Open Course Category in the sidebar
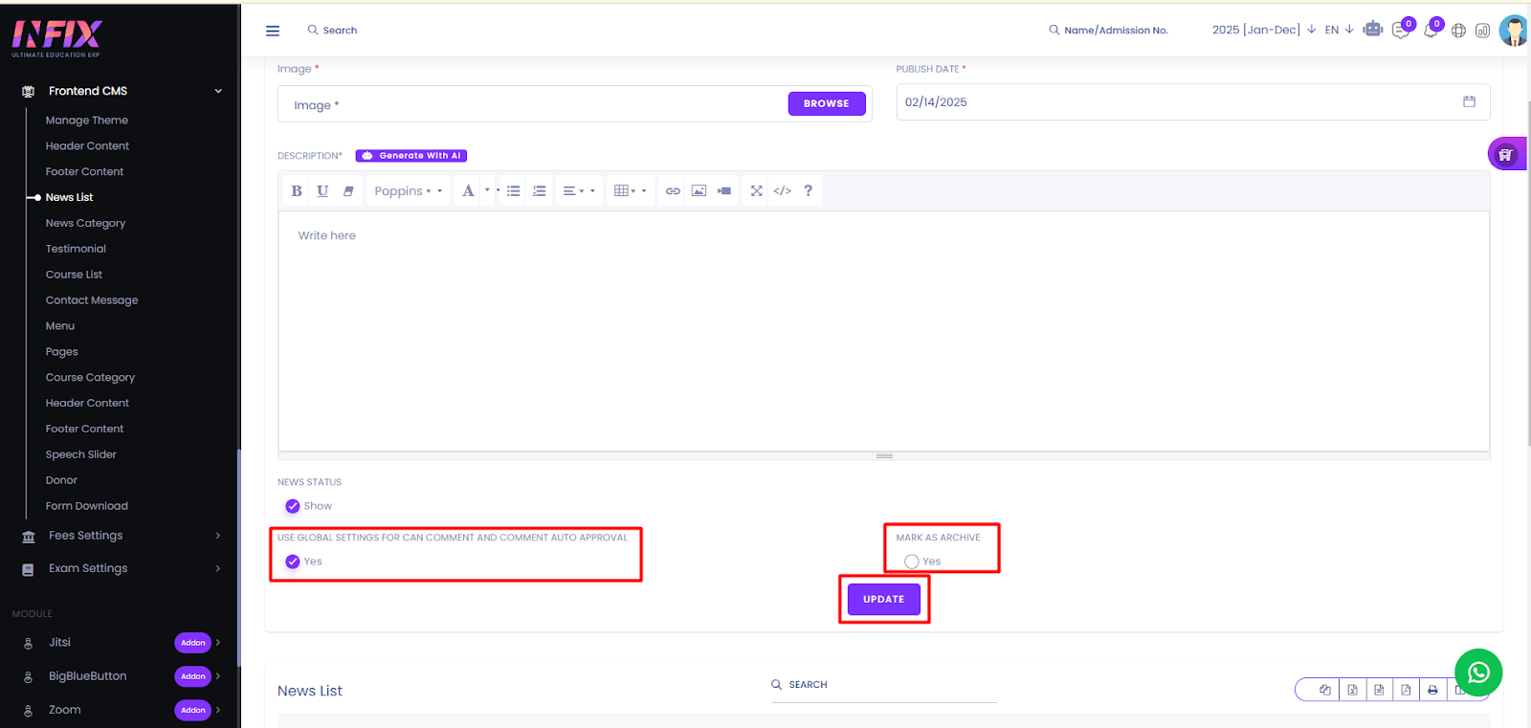The width and height of the screenshot is (1531, 728). 90,378
